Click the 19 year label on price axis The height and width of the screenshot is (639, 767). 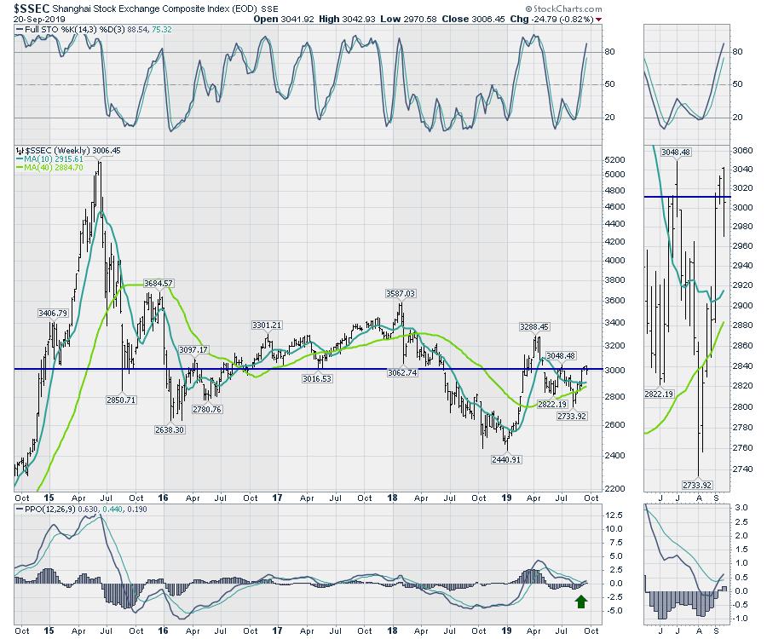pyautogui.click(x=507, y=498)
